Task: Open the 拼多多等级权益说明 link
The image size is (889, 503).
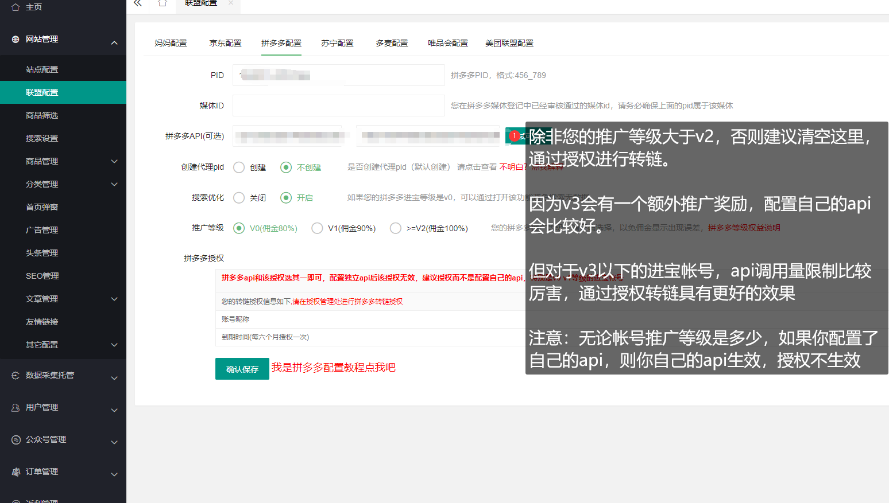Action: [x=744, y=228]
